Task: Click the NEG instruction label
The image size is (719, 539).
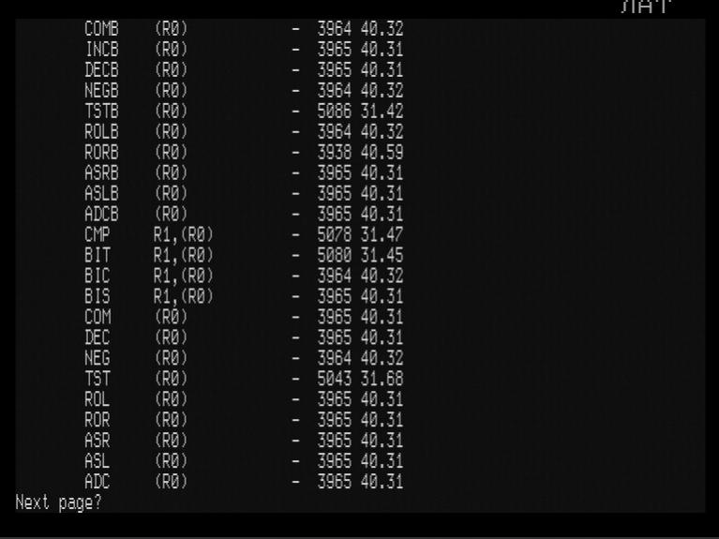Action: click(x=97, y=358)
